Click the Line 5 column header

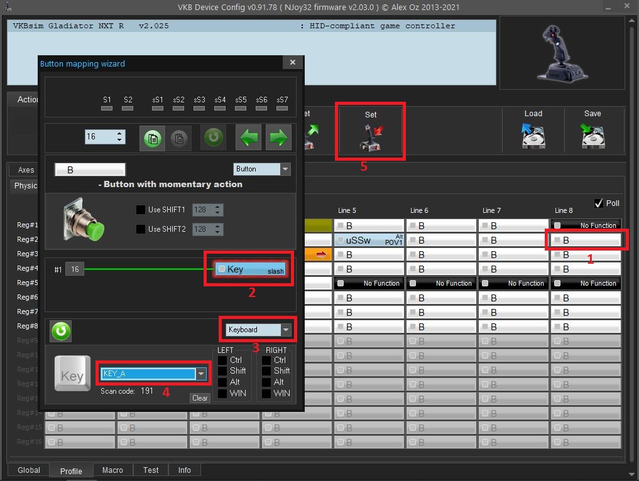(347, 210)
